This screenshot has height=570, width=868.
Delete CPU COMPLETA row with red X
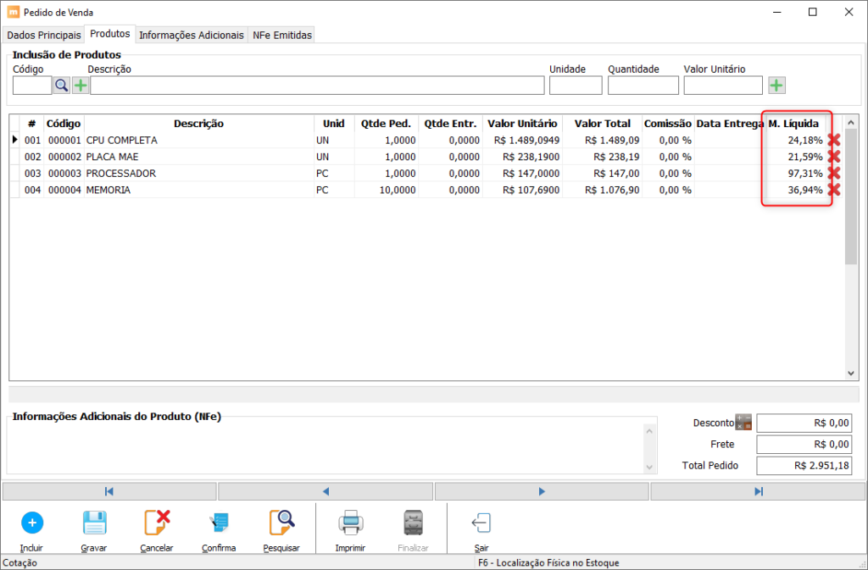[834, 140]
